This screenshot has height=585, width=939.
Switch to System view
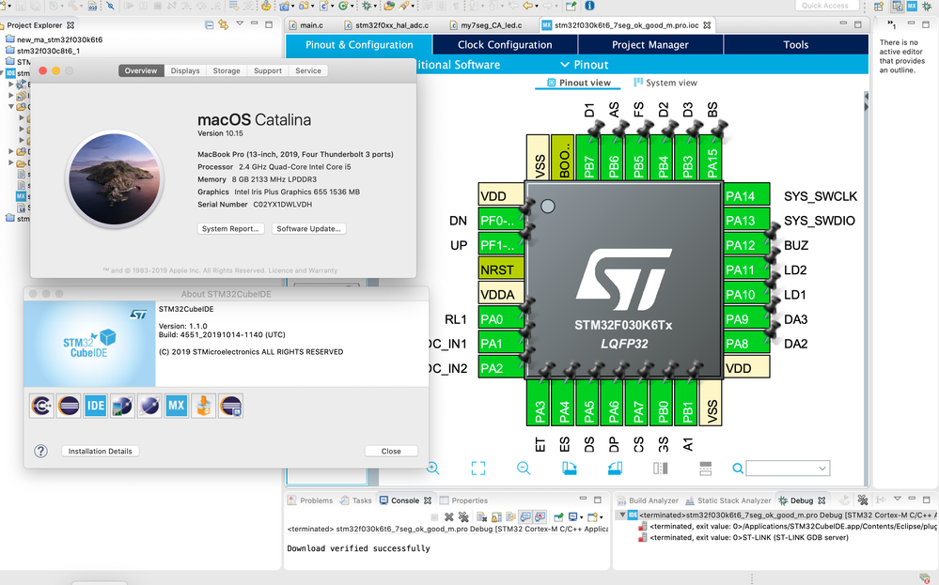coord(665,83)
